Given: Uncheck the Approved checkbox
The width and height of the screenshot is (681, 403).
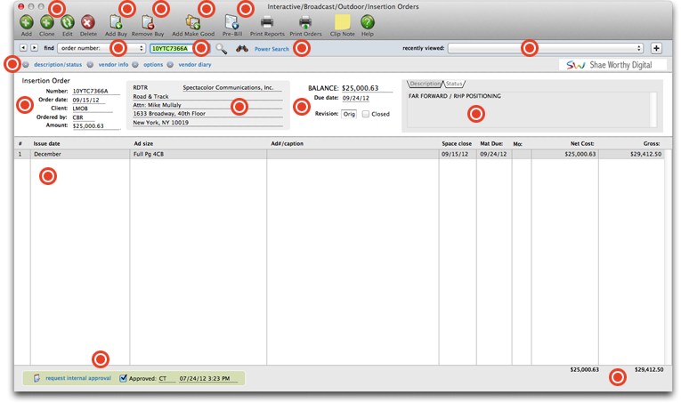Looking at the screenshot, I should [x=124, y=378].
